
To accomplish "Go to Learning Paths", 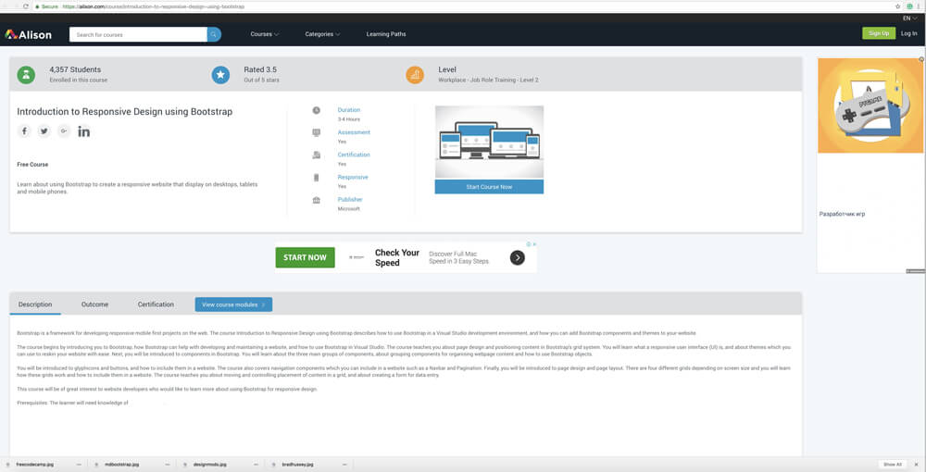I will pos(386,34).
